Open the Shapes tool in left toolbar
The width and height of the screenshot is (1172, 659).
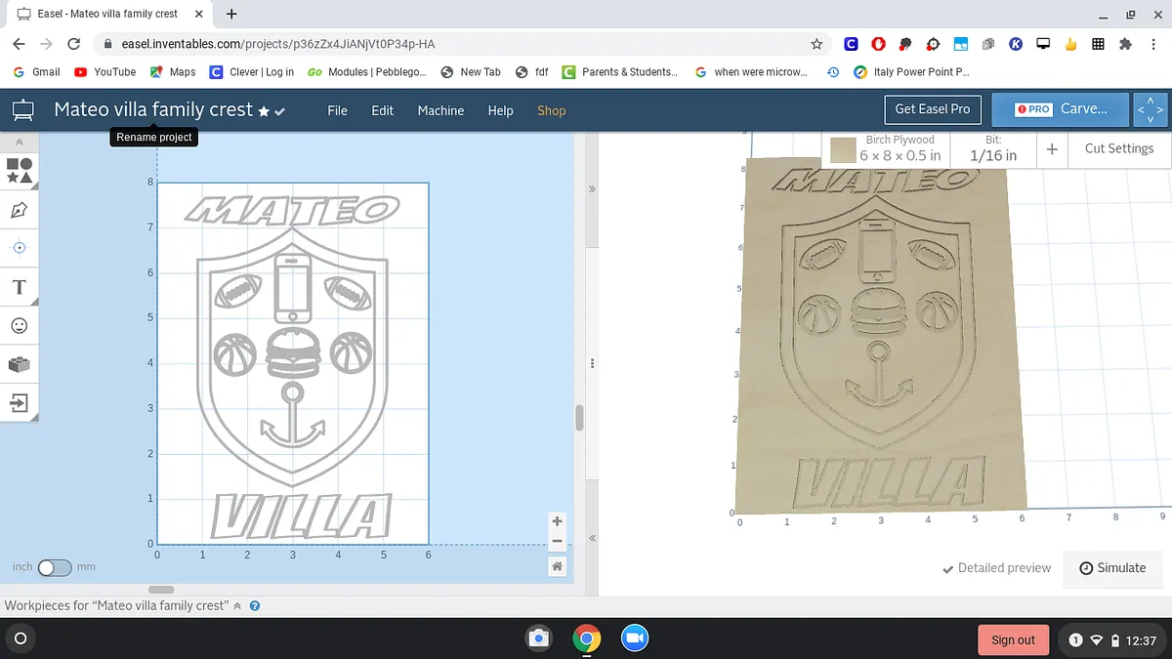click(x=20, y=171)
